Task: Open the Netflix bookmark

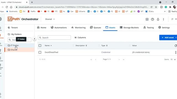Action: tap(32, 12)
